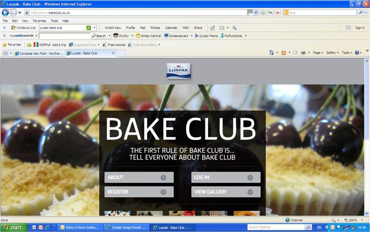Open the Tools menu in menu bar

(x=54, y=21)
